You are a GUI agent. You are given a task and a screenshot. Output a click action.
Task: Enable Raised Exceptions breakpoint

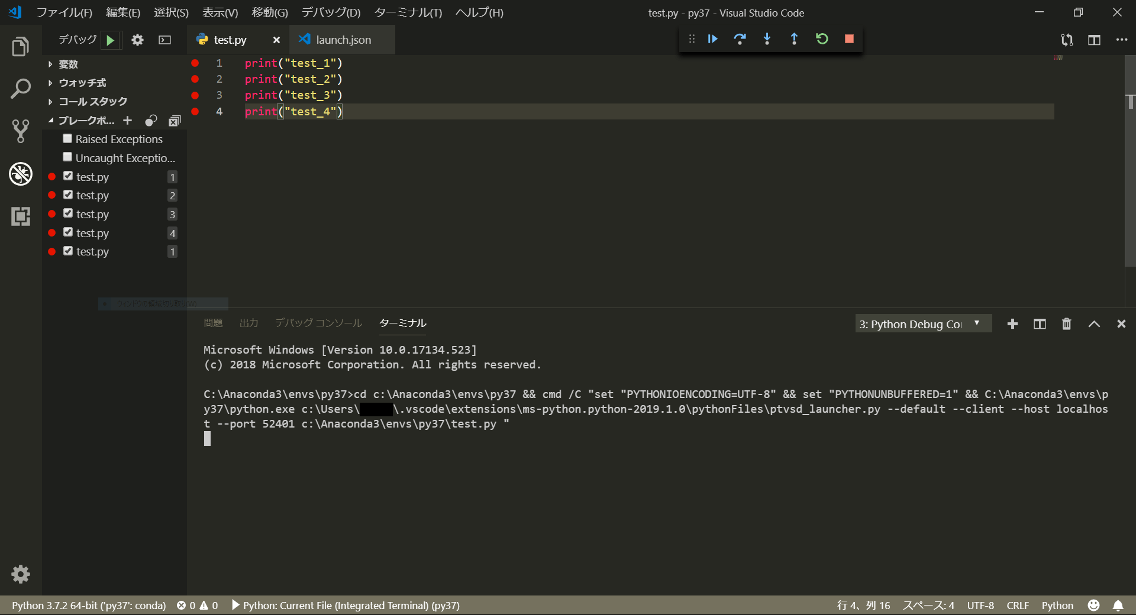67,138
